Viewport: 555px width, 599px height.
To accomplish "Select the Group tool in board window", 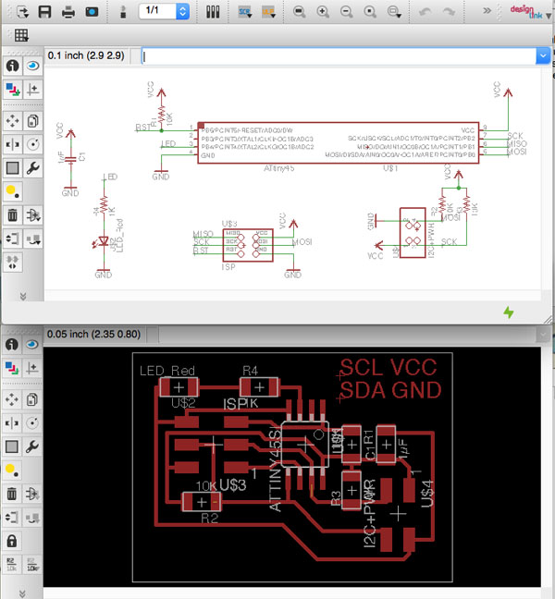I will (12, 446).
